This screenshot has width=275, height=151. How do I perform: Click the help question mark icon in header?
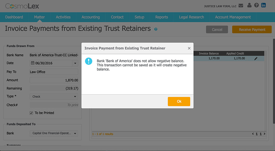pyautogui.click(x=256, y=5)
